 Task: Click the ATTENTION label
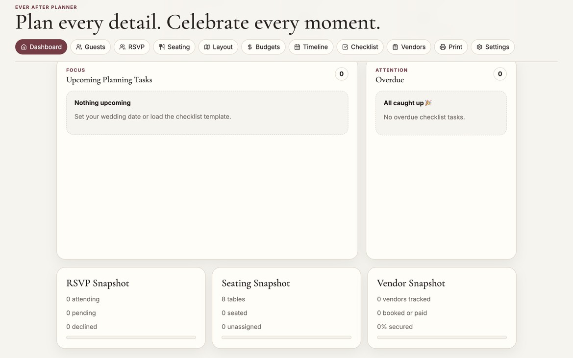coord(391,70)
